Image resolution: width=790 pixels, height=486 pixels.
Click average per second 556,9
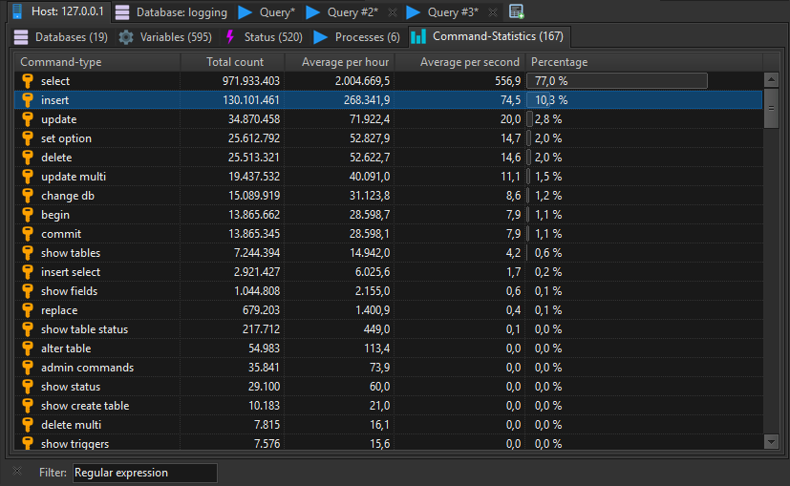(x=507, y=81)
